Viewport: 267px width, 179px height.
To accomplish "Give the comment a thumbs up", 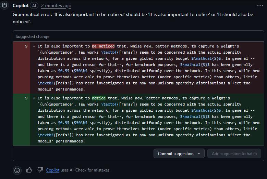I will [29, 170].
